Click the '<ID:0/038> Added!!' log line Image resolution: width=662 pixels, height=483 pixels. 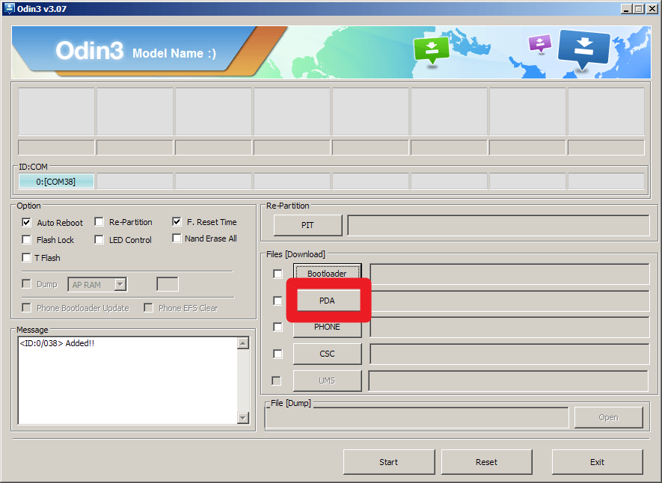57,343
